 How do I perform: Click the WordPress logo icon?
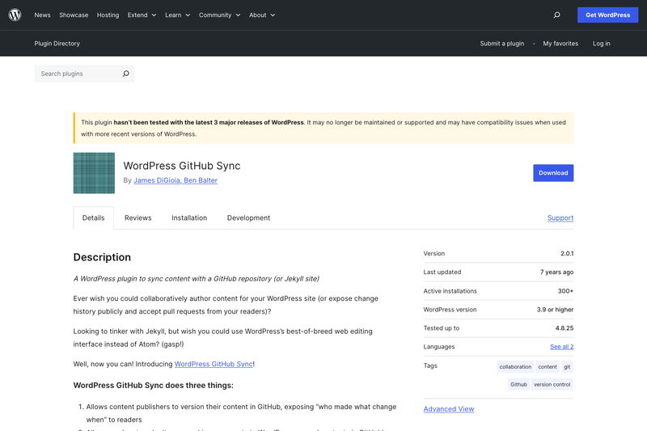pos(15,15)
